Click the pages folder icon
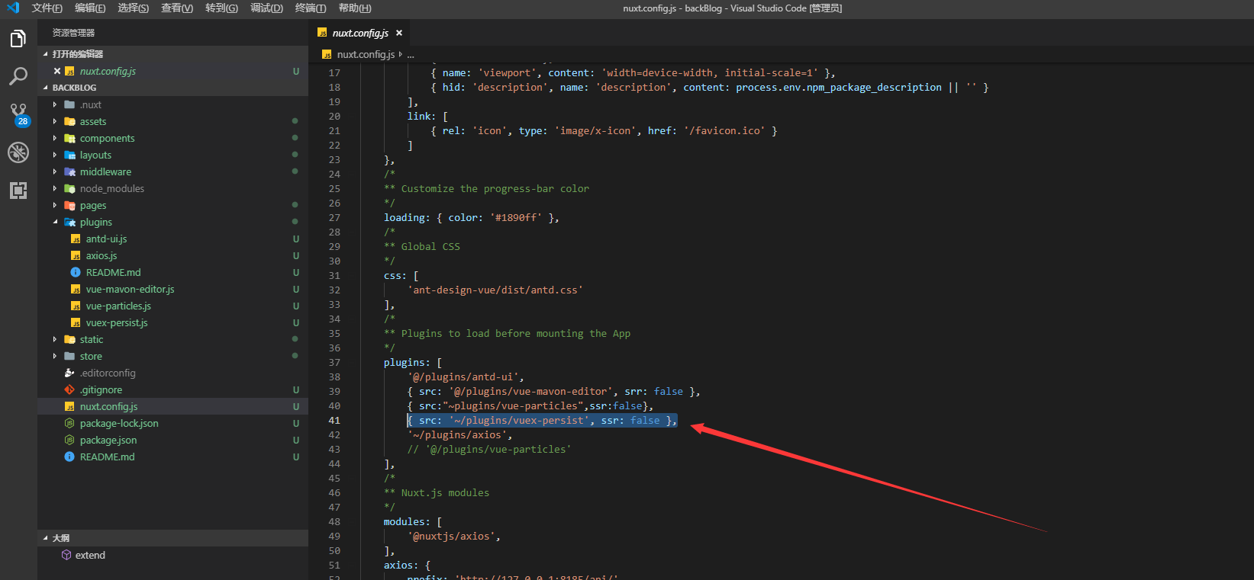The height and width of the screenshot is (580, 1254). (69, 206)
